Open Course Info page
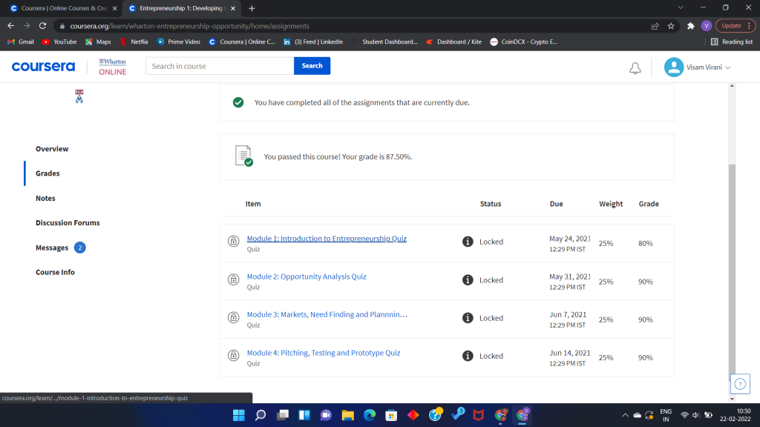 55,272
